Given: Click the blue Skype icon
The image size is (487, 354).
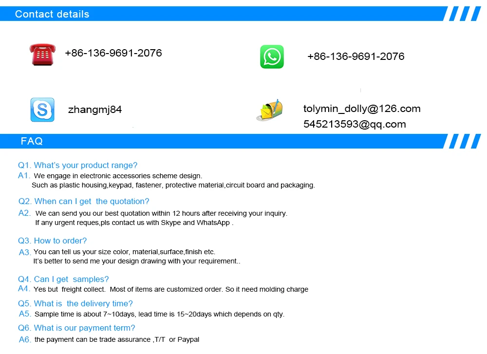Looking at the screenshot, I should 42,110.
